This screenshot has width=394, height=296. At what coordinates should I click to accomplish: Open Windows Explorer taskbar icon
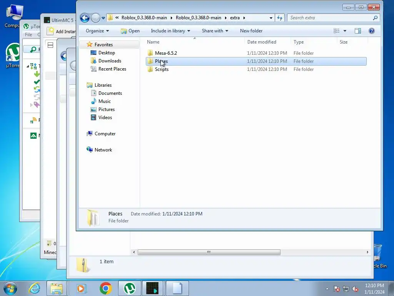click(x=57, y=288)
